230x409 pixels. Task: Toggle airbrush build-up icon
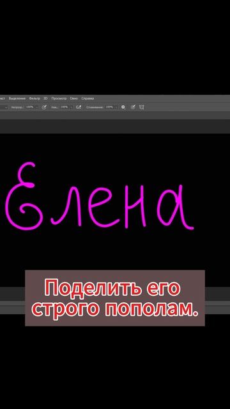79,107
